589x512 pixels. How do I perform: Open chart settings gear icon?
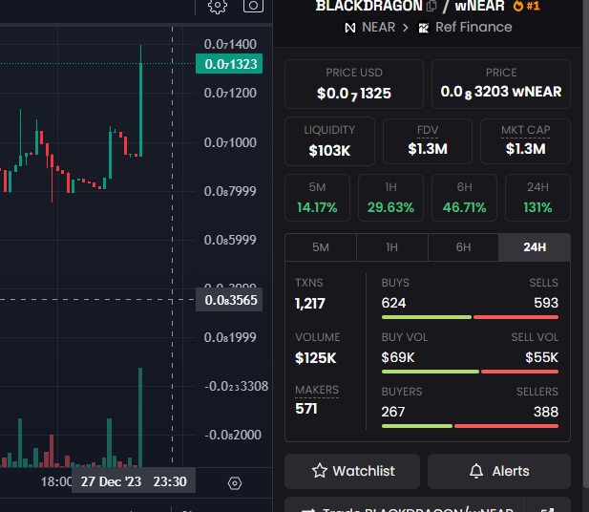[x=218, y=6]
